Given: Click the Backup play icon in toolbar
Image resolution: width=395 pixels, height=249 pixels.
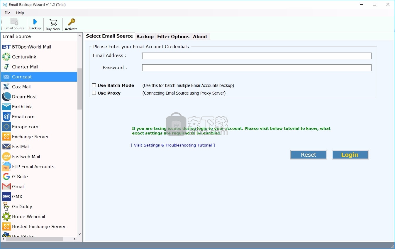Looking at the screenshot, I should click(35, 22).
